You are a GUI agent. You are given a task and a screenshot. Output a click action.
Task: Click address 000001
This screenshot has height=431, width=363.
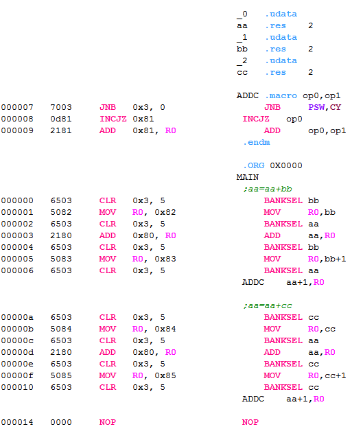click(x=17, y=212)
